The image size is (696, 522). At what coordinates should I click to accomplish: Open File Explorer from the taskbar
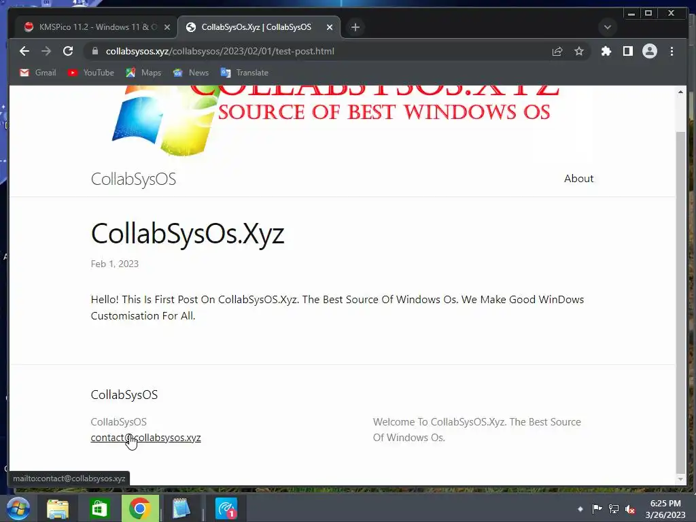pyautogui.click(x=58, y=508)
